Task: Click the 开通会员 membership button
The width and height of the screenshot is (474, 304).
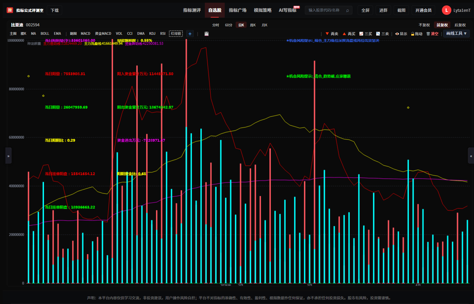Action: (423, 10)
